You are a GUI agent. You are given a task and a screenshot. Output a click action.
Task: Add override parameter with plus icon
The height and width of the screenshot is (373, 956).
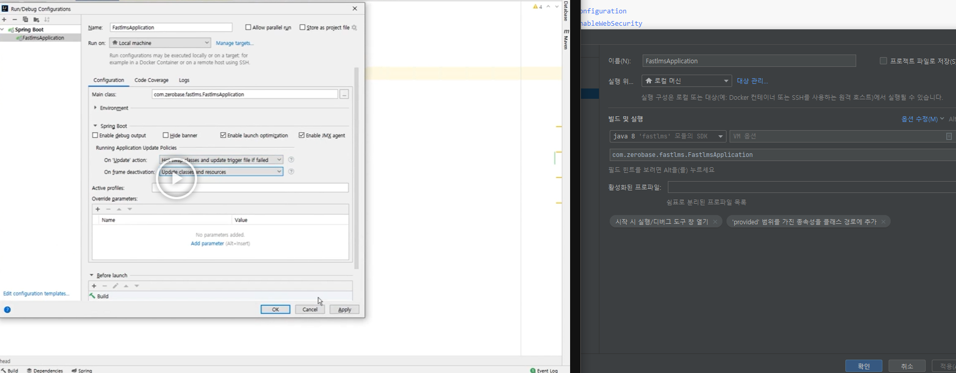tap(98, 209)
